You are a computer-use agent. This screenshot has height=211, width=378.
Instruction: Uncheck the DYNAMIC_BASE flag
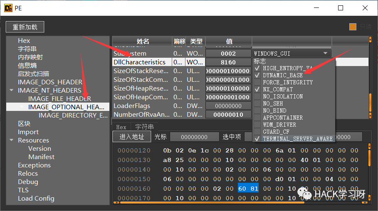[257, 75]
